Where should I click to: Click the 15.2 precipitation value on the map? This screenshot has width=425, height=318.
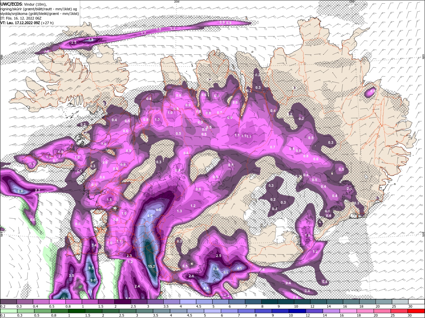152,266
